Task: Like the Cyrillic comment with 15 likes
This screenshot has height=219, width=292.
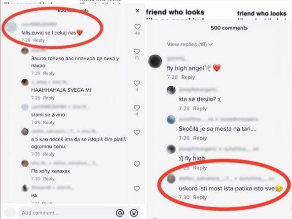Action: click(x=137, y=51)
